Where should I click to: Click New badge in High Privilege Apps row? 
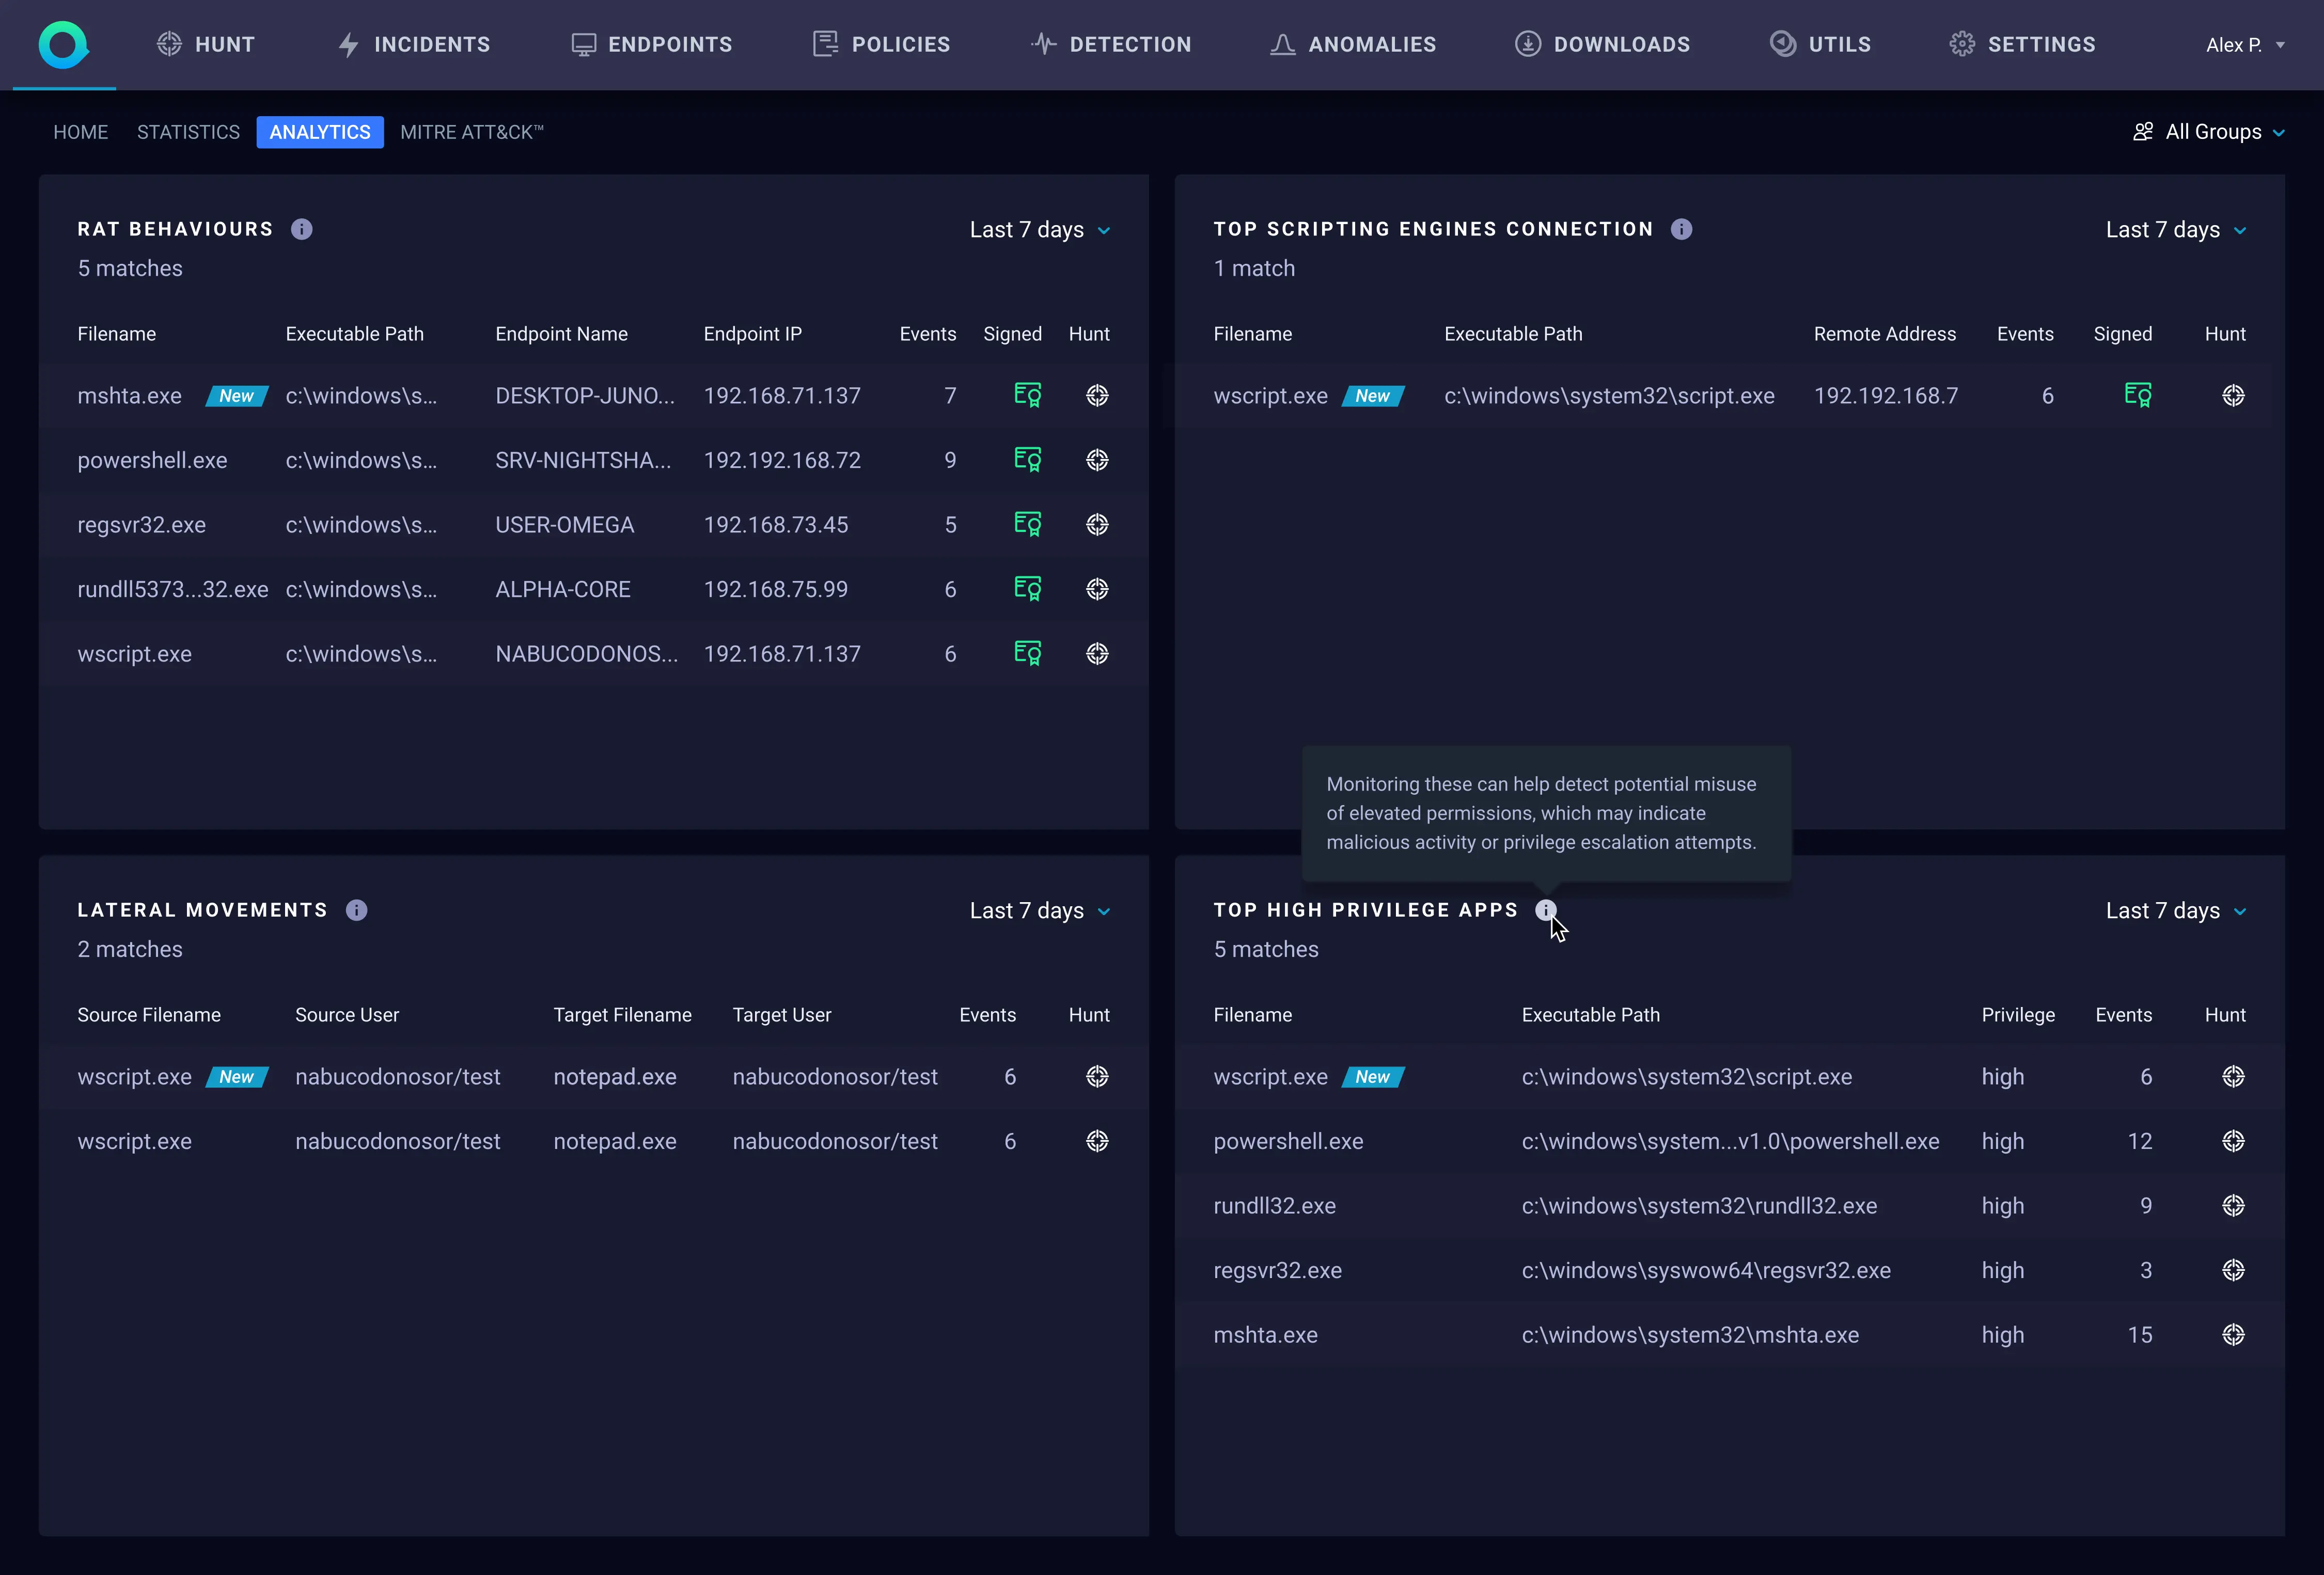[1373, 1077]
